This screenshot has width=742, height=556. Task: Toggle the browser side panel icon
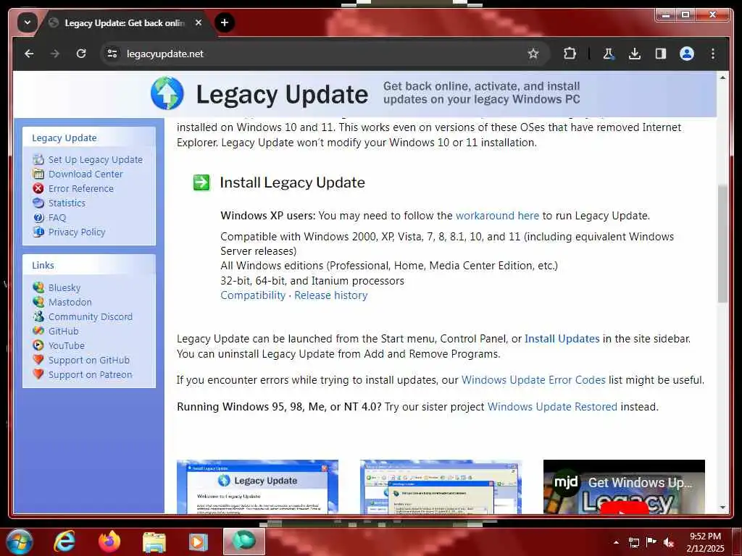(661, 54)
